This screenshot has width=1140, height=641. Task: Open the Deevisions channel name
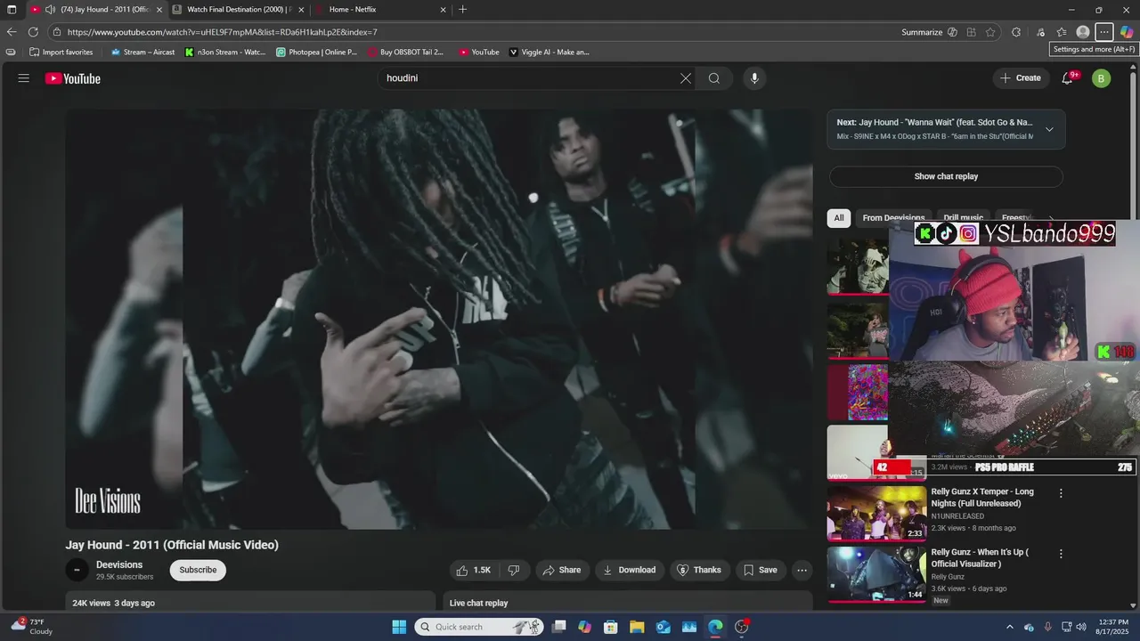(119, 564)
